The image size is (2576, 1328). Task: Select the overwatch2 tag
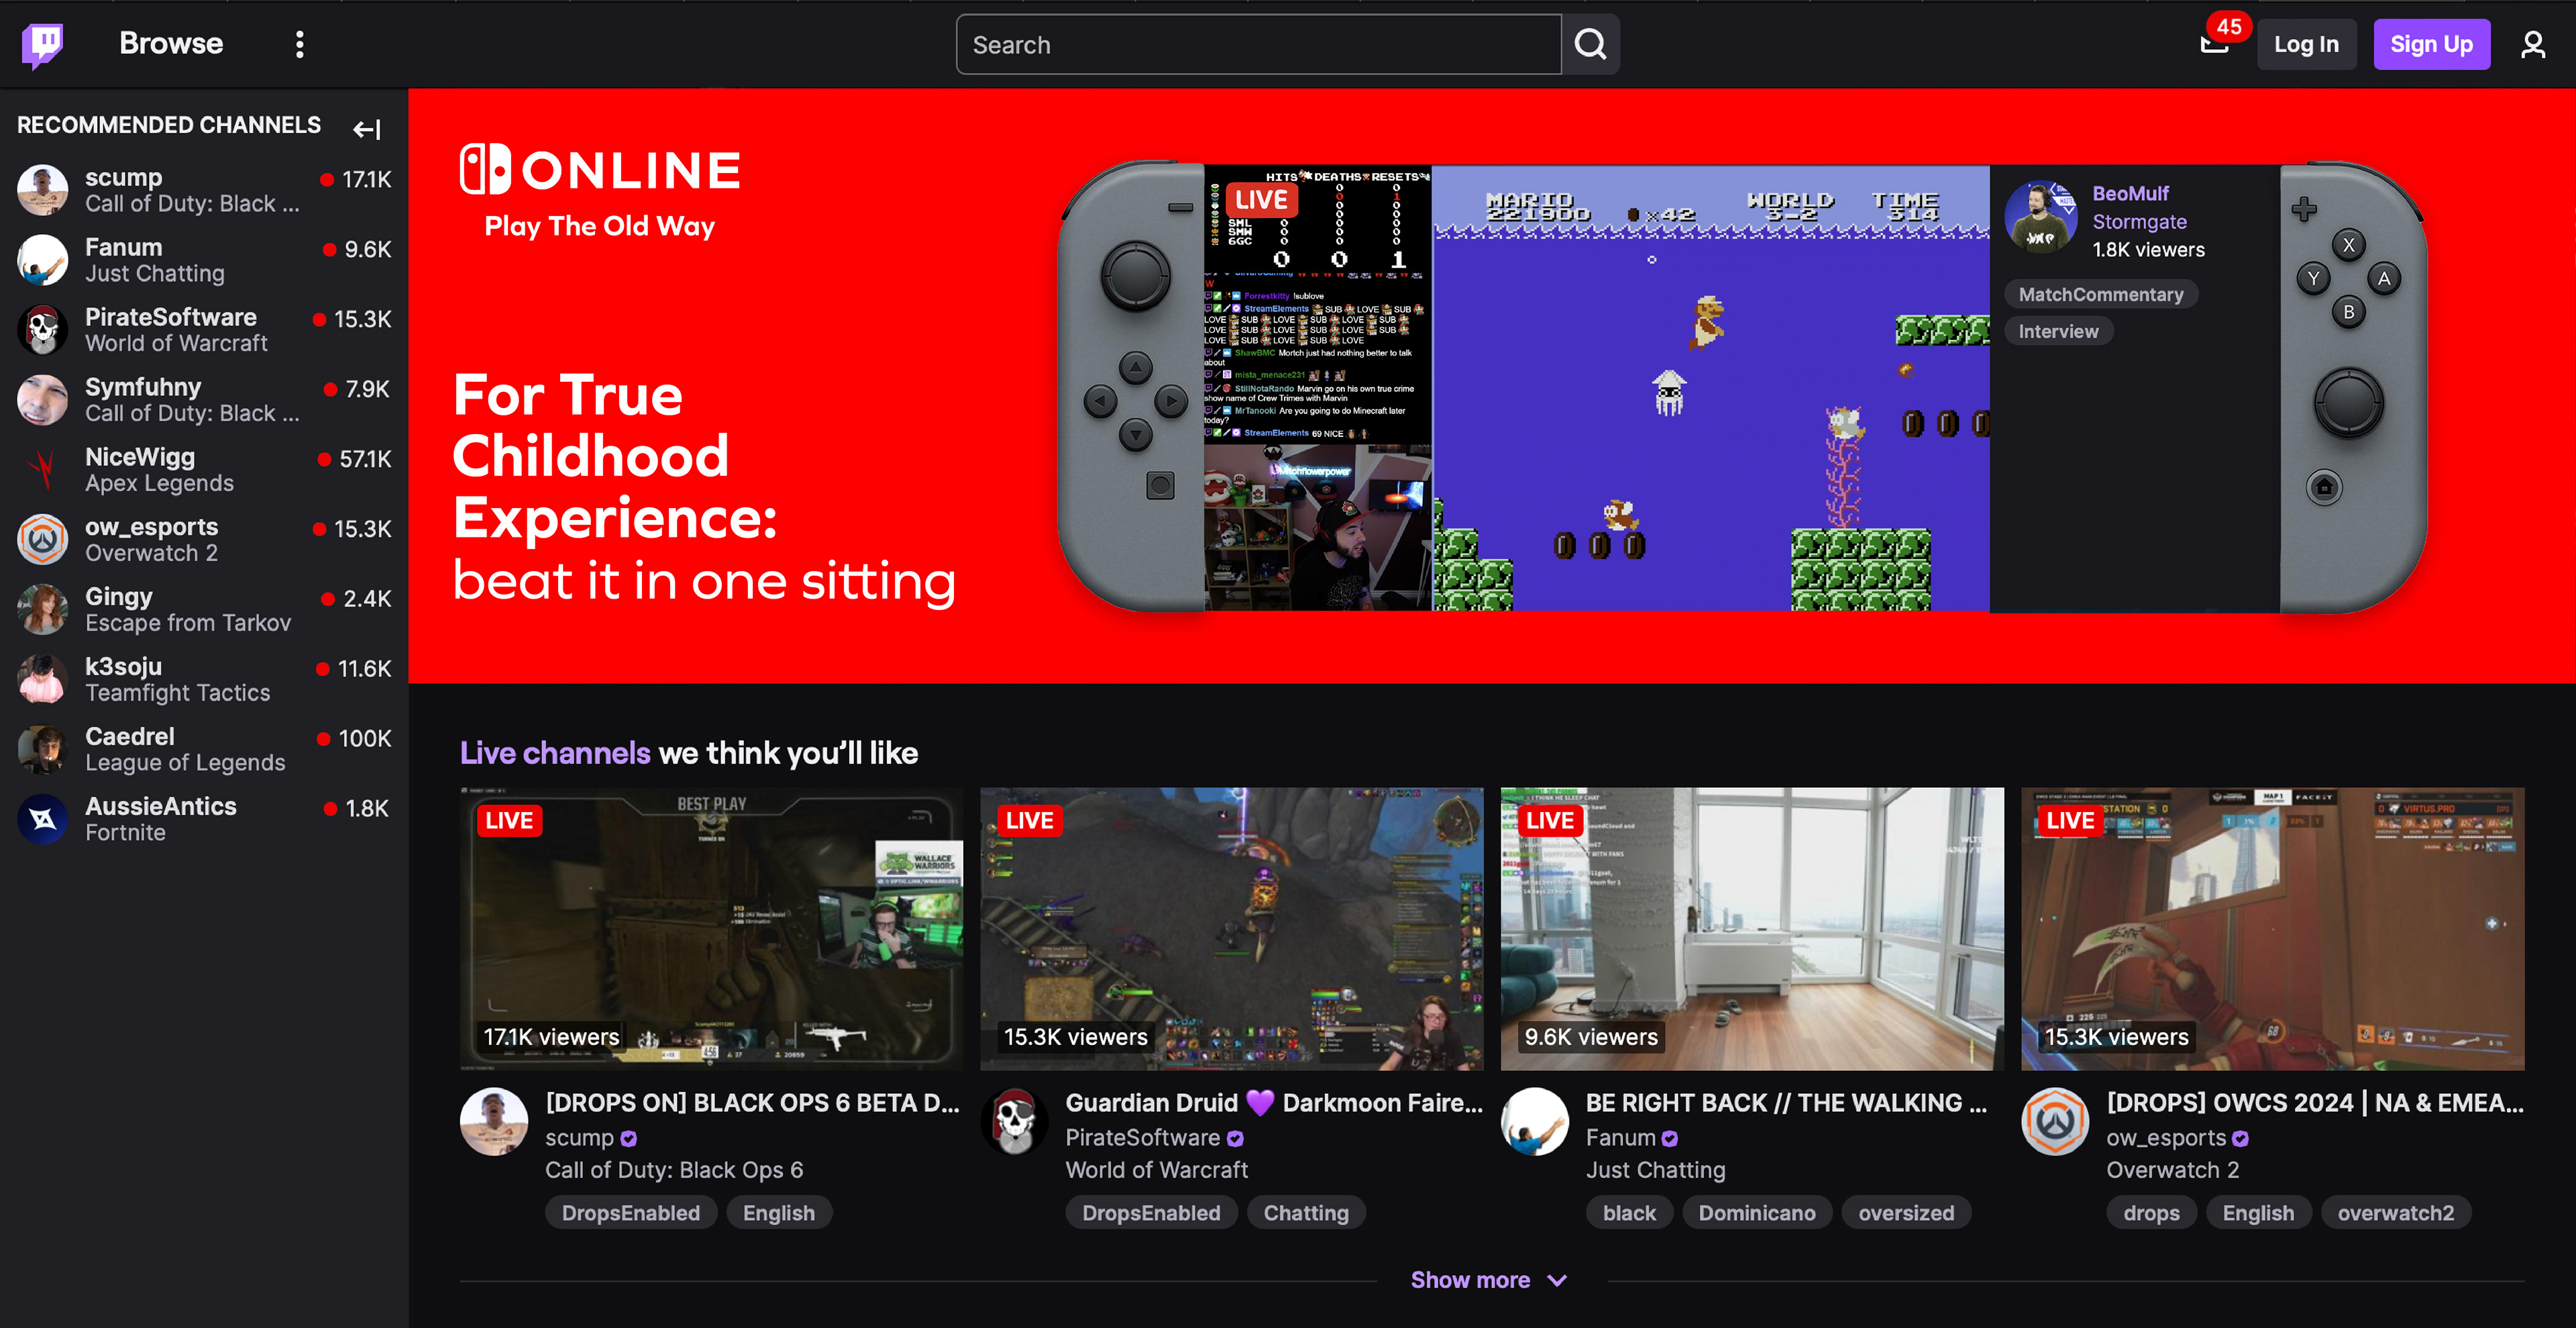point(2395,1213)
